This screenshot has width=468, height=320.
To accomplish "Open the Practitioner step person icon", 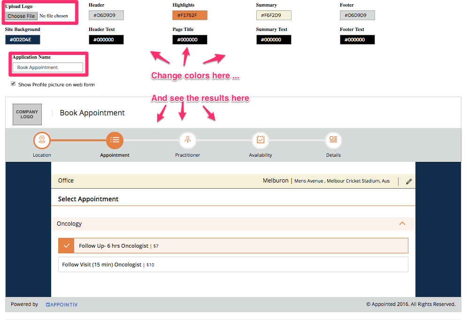I will (187, 140).
